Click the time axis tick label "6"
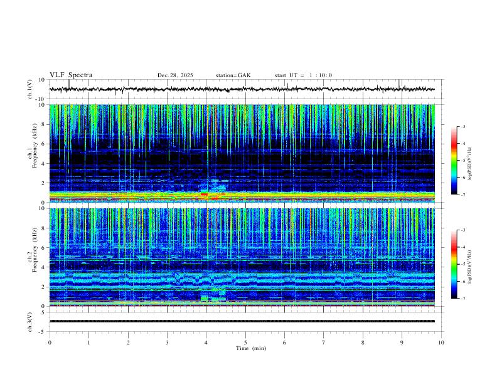 coord(285,343)
